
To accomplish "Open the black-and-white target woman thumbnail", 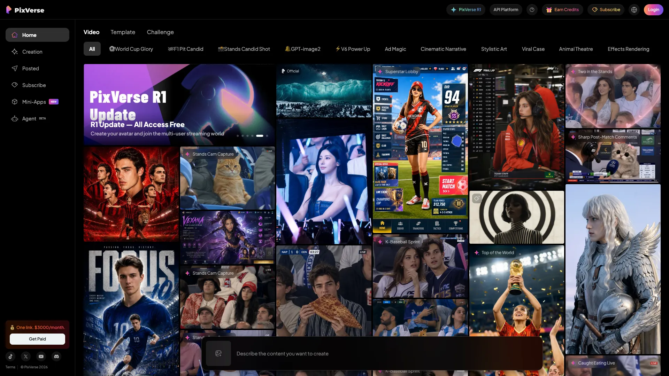I will [516, 217].
